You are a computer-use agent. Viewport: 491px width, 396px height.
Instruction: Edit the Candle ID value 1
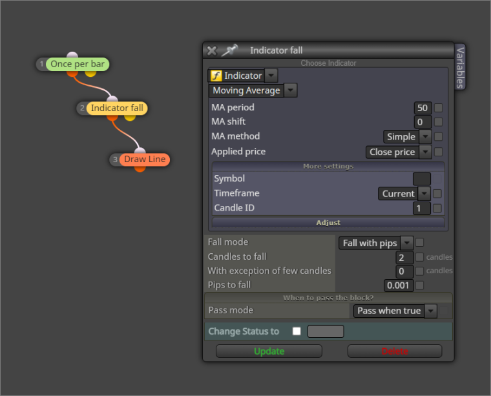click(421, 208)
